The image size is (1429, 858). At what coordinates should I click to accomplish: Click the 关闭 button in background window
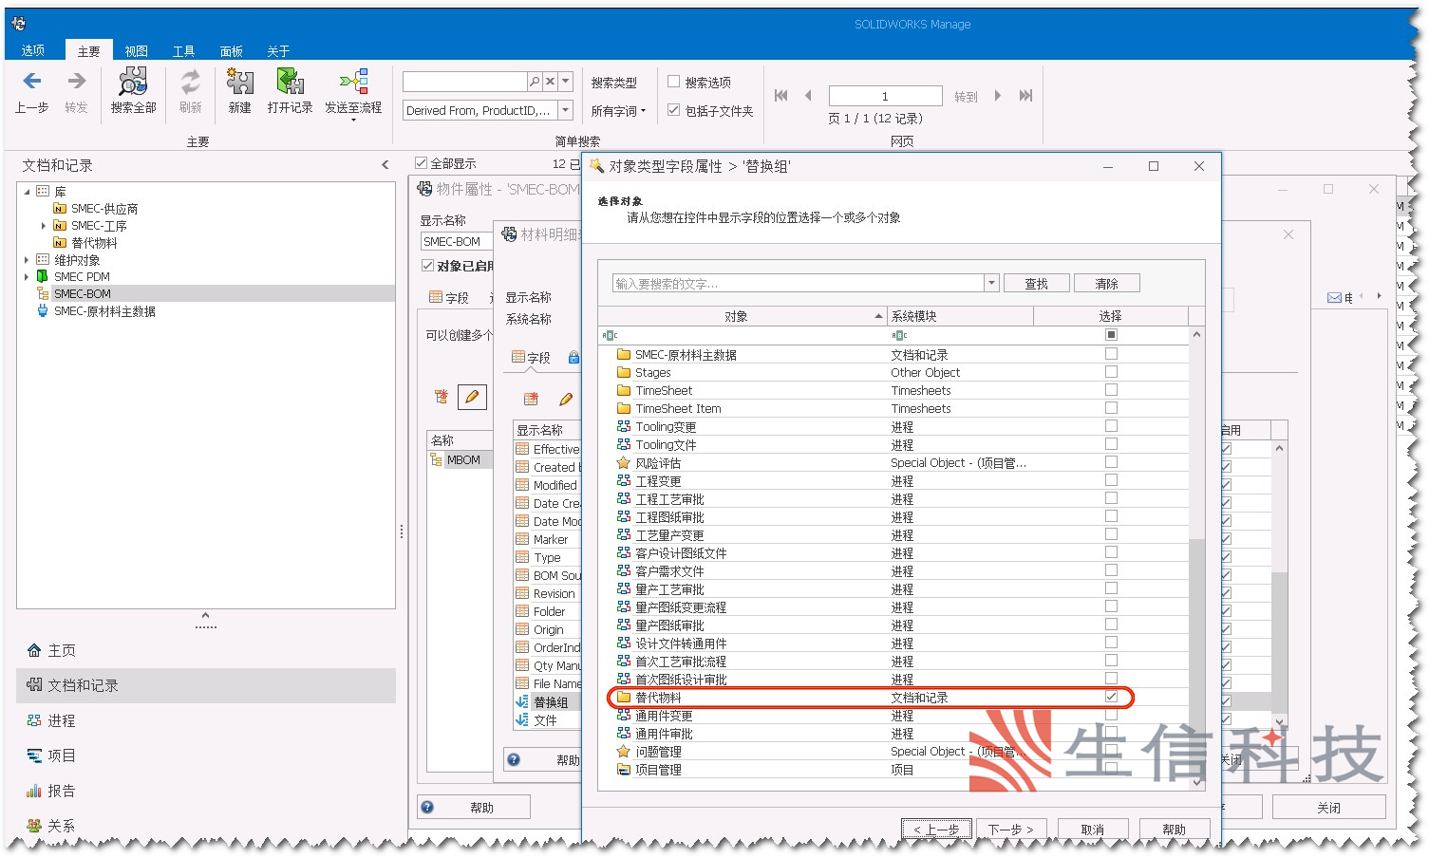click(1328, 808)
